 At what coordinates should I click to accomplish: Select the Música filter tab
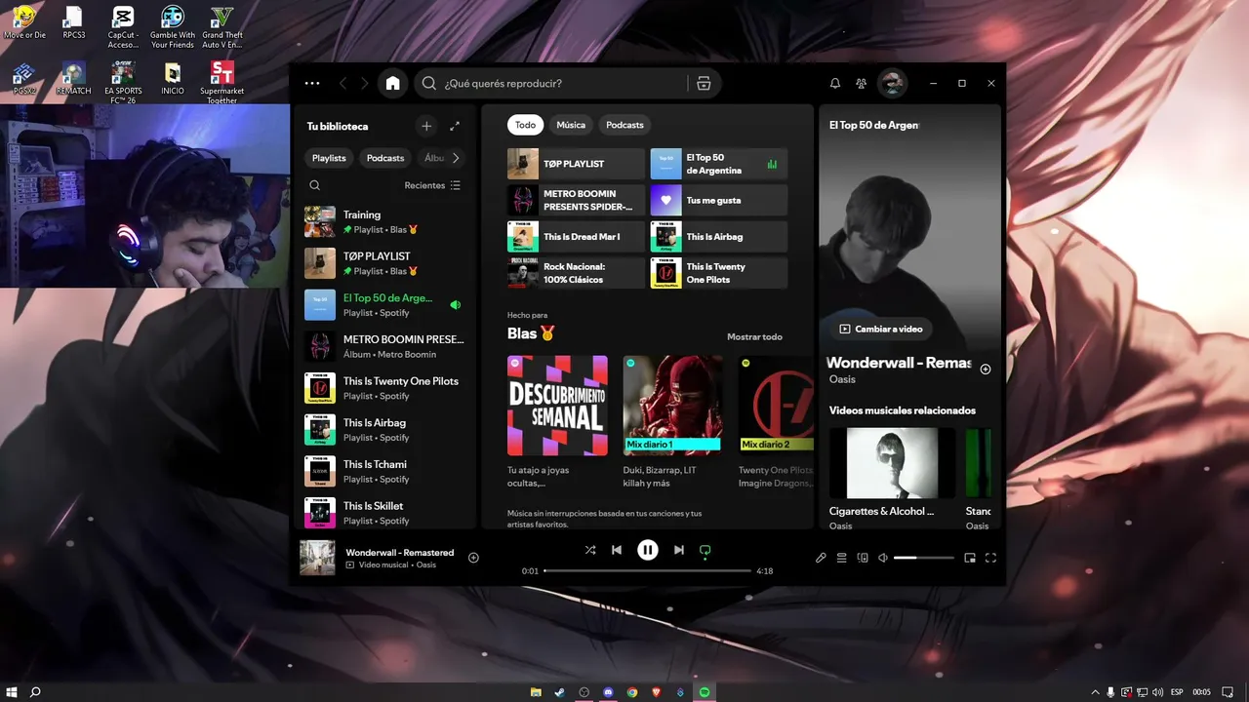pos(571,125)
